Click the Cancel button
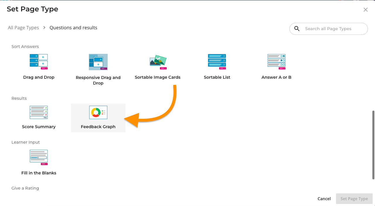 324,199
